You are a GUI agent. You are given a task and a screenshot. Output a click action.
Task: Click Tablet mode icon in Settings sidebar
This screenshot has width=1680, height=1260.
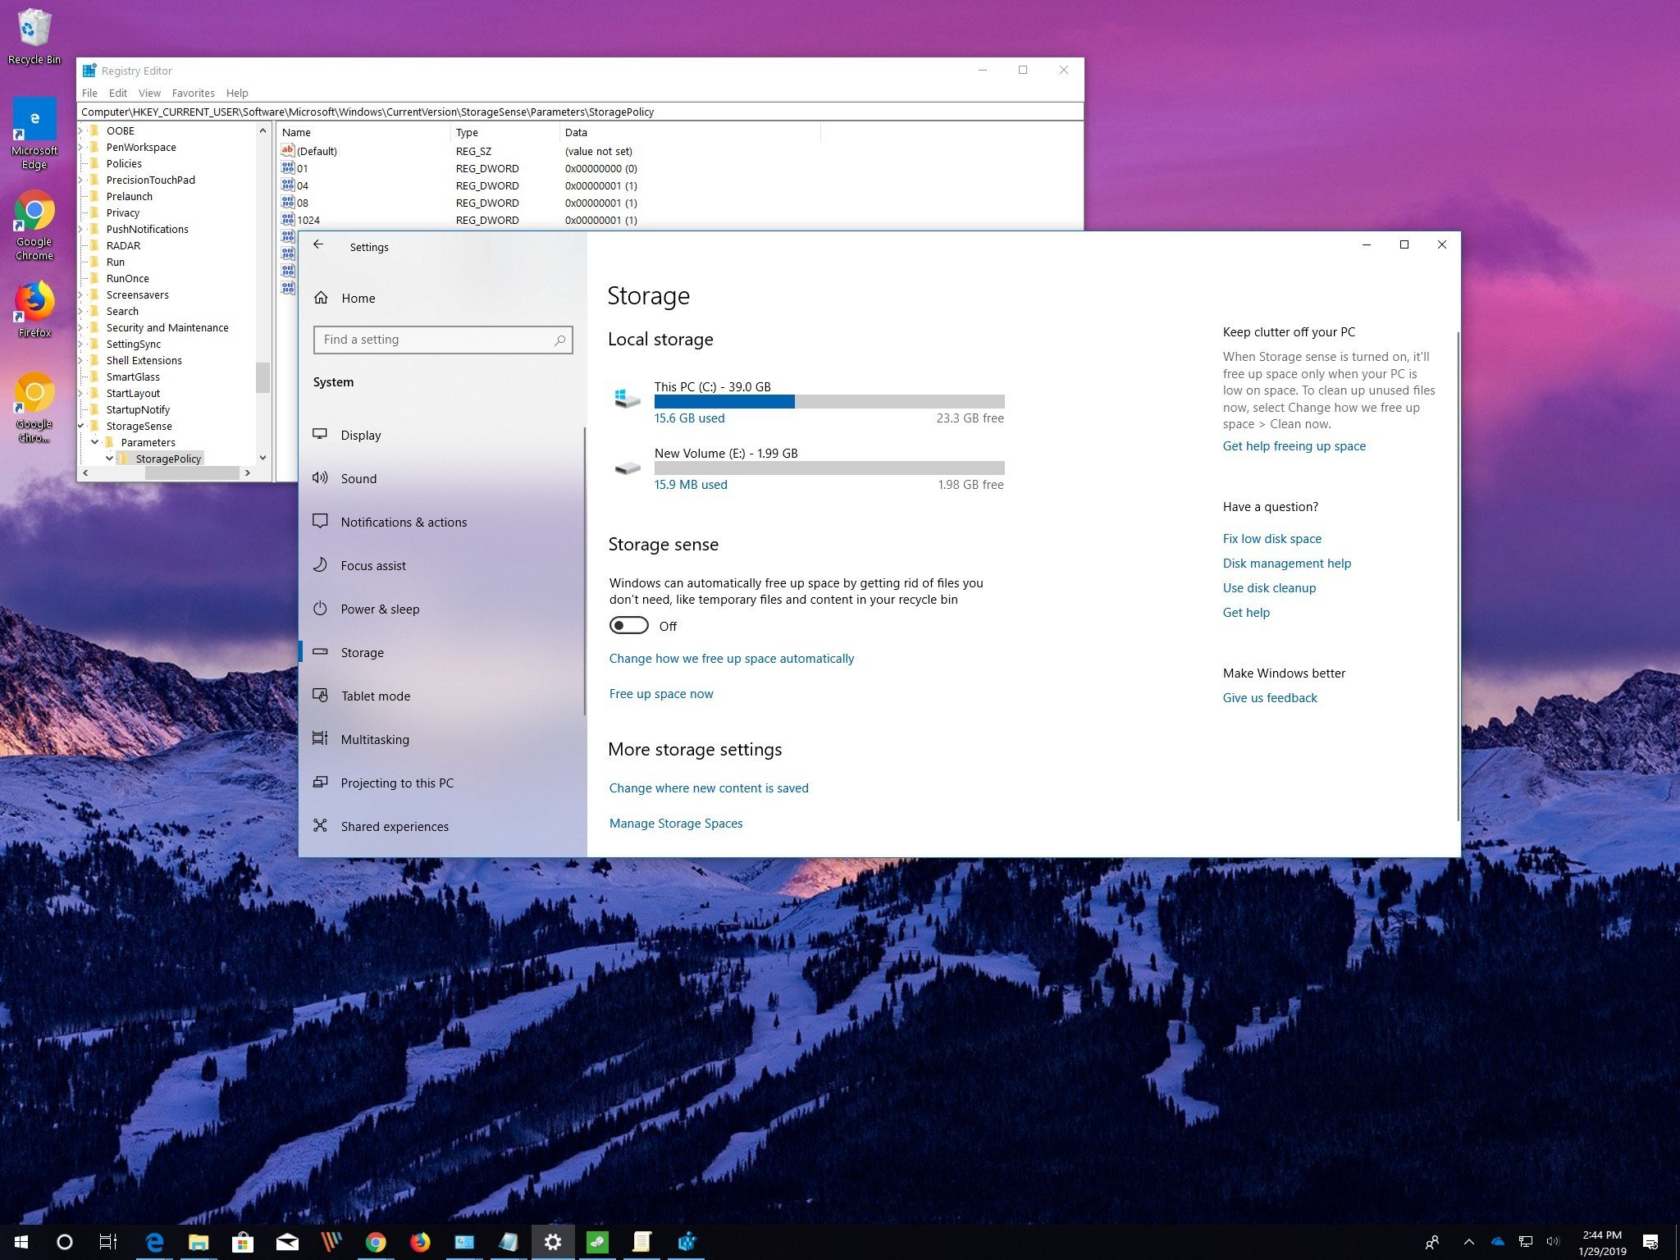pos(322,695)
